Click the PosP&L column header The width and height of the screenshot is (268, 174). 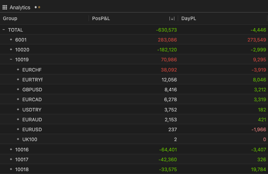(x=101, y=18)
